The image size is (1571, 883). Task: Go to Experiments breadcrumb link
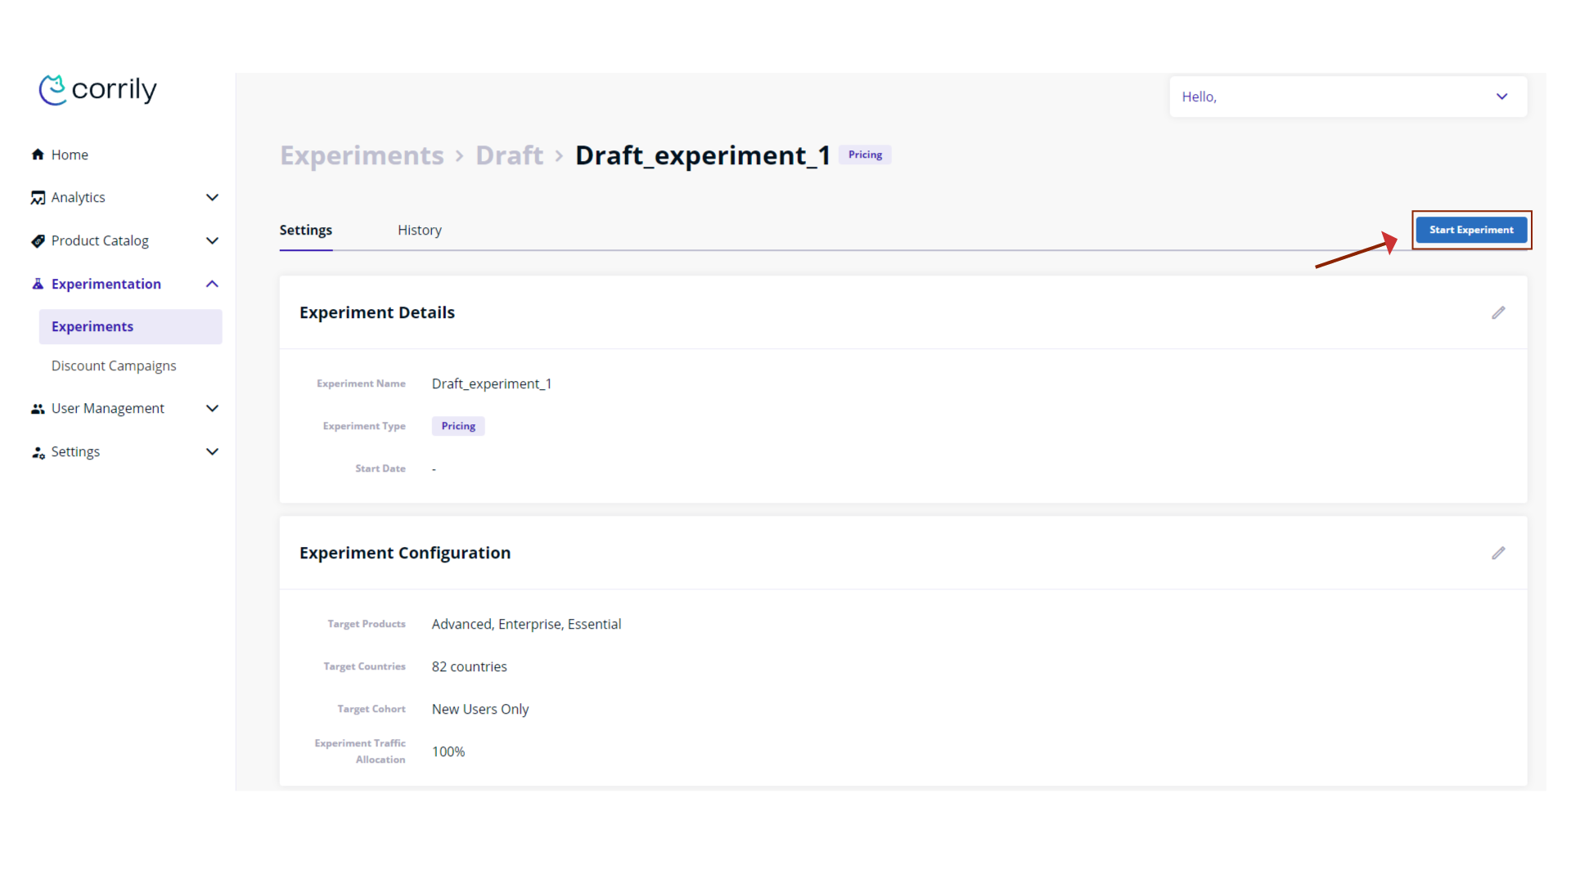(x=362, y=155)
